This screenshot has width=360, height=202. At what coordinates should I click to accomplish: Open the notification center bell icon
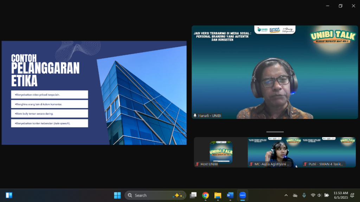352,195
